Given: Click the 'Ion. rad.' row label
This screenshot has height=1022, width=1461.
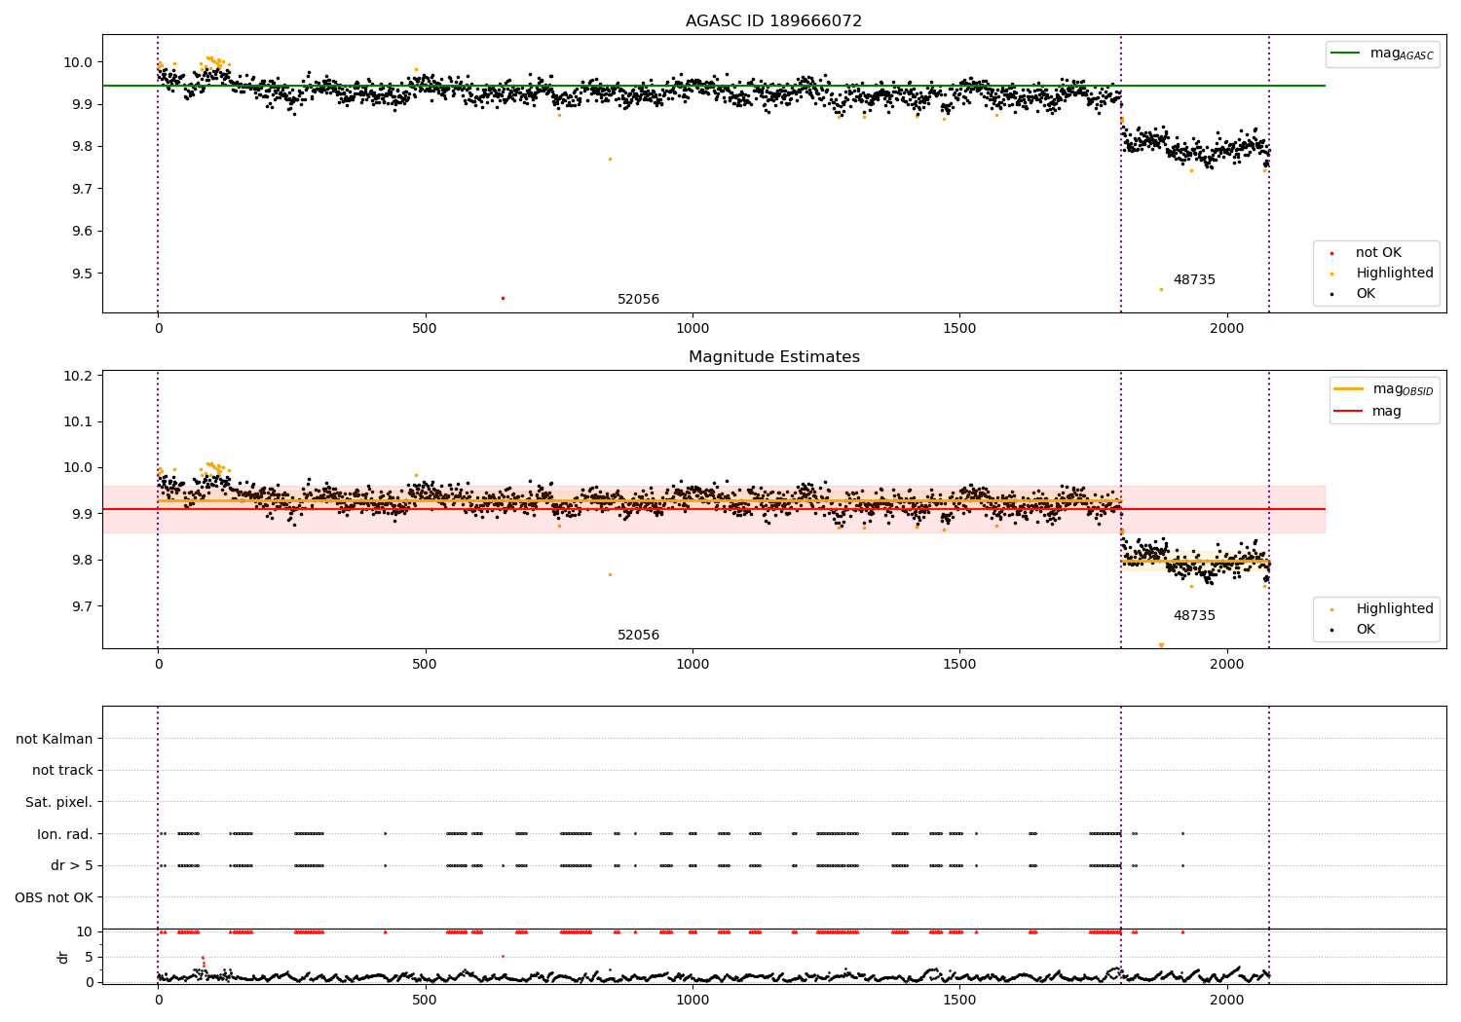Looking at the screenshot, I should [65, 834].
